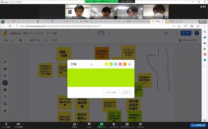Open Edge settings and more menu
The image size is (208, 129).
(x=204, y=26)
